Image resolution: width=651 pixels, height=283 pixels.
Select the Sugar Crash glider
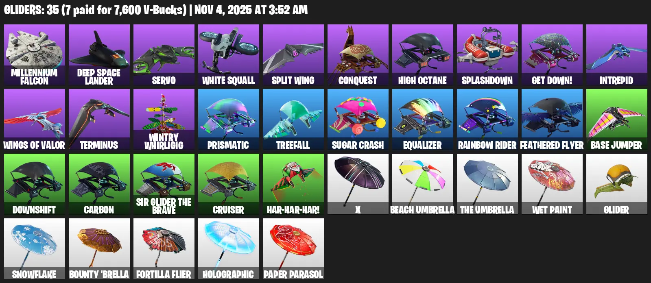[358, 120]
